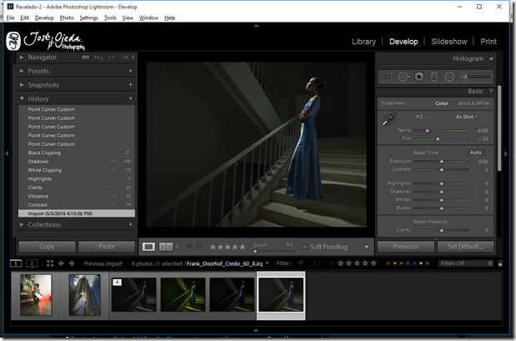Image resolution: width=516 pixels, height=341 pixels.
Task: Open the File menu
Action: 10,18
